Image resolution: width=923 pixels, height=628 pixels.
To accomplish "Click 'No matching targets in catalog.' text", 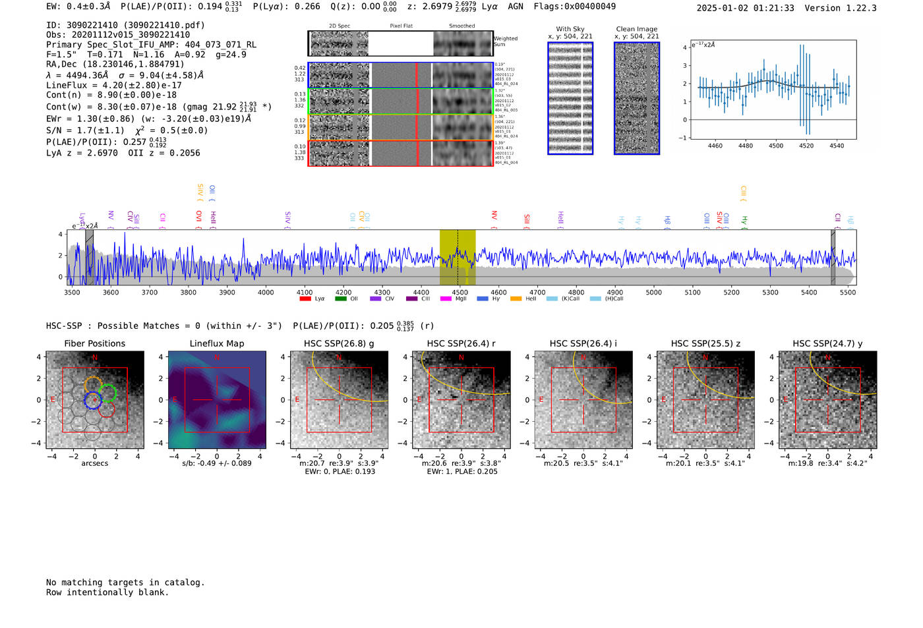I will click(125, 583).
